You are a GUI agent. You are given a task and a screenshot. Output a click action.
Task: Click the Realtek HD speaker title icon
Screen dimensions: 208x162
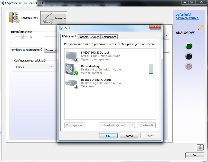coord(4,3)
